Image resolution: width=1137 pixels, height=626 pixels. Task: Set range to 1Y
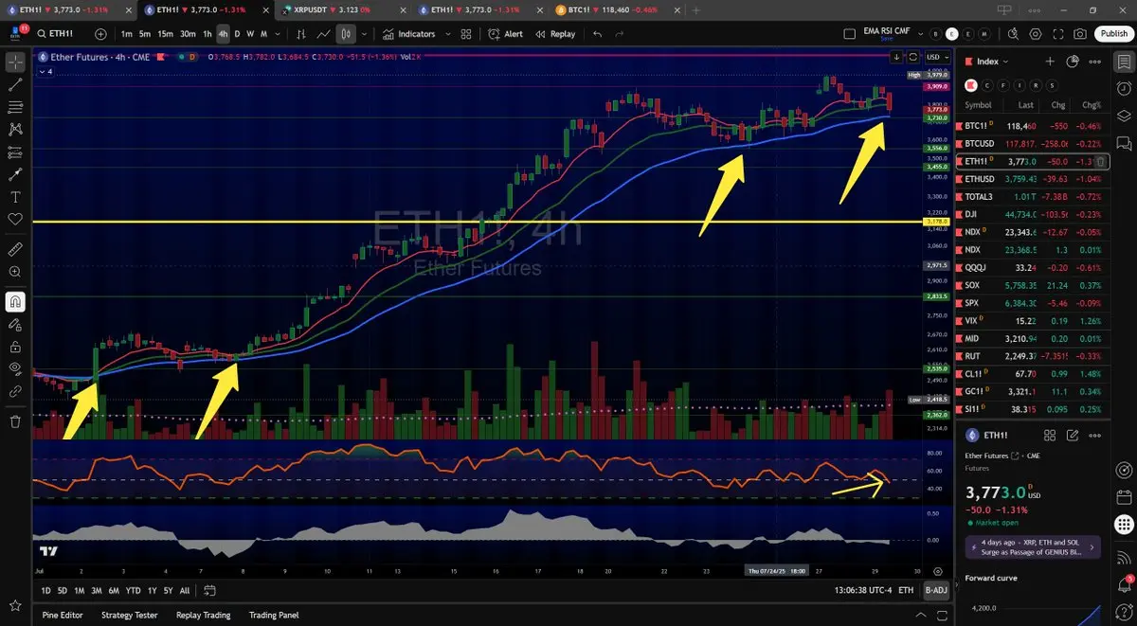click(153, 590)
